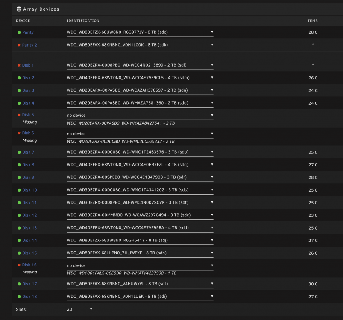Click the missing drive serial WD-WMC300525232 text
Image resolution: width=343 pixels, height=320 pixels.
click(142, 142)
